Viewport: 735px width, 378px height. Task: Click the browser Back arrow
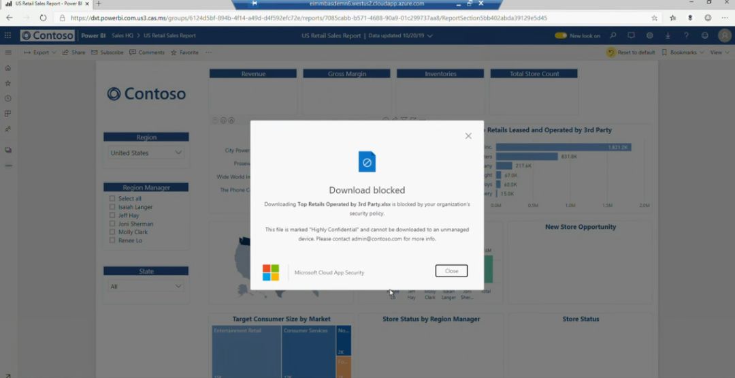coord(10,18)
